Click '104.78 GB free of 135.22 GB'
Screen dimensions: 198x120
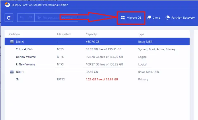click(104, 57)
